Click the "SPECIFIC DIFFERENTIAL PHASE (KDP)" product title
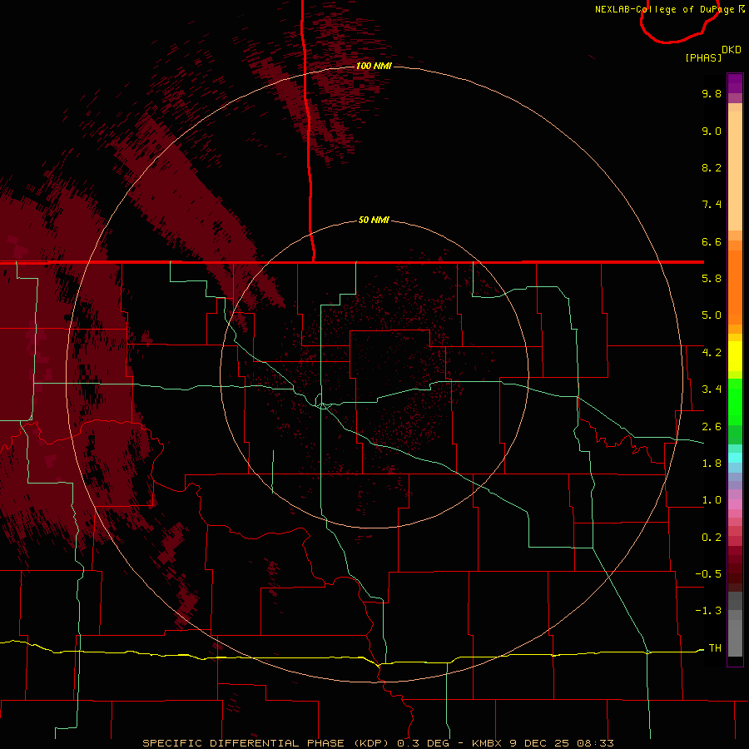The height and width of the screenshot is (749, 749). 267,743
